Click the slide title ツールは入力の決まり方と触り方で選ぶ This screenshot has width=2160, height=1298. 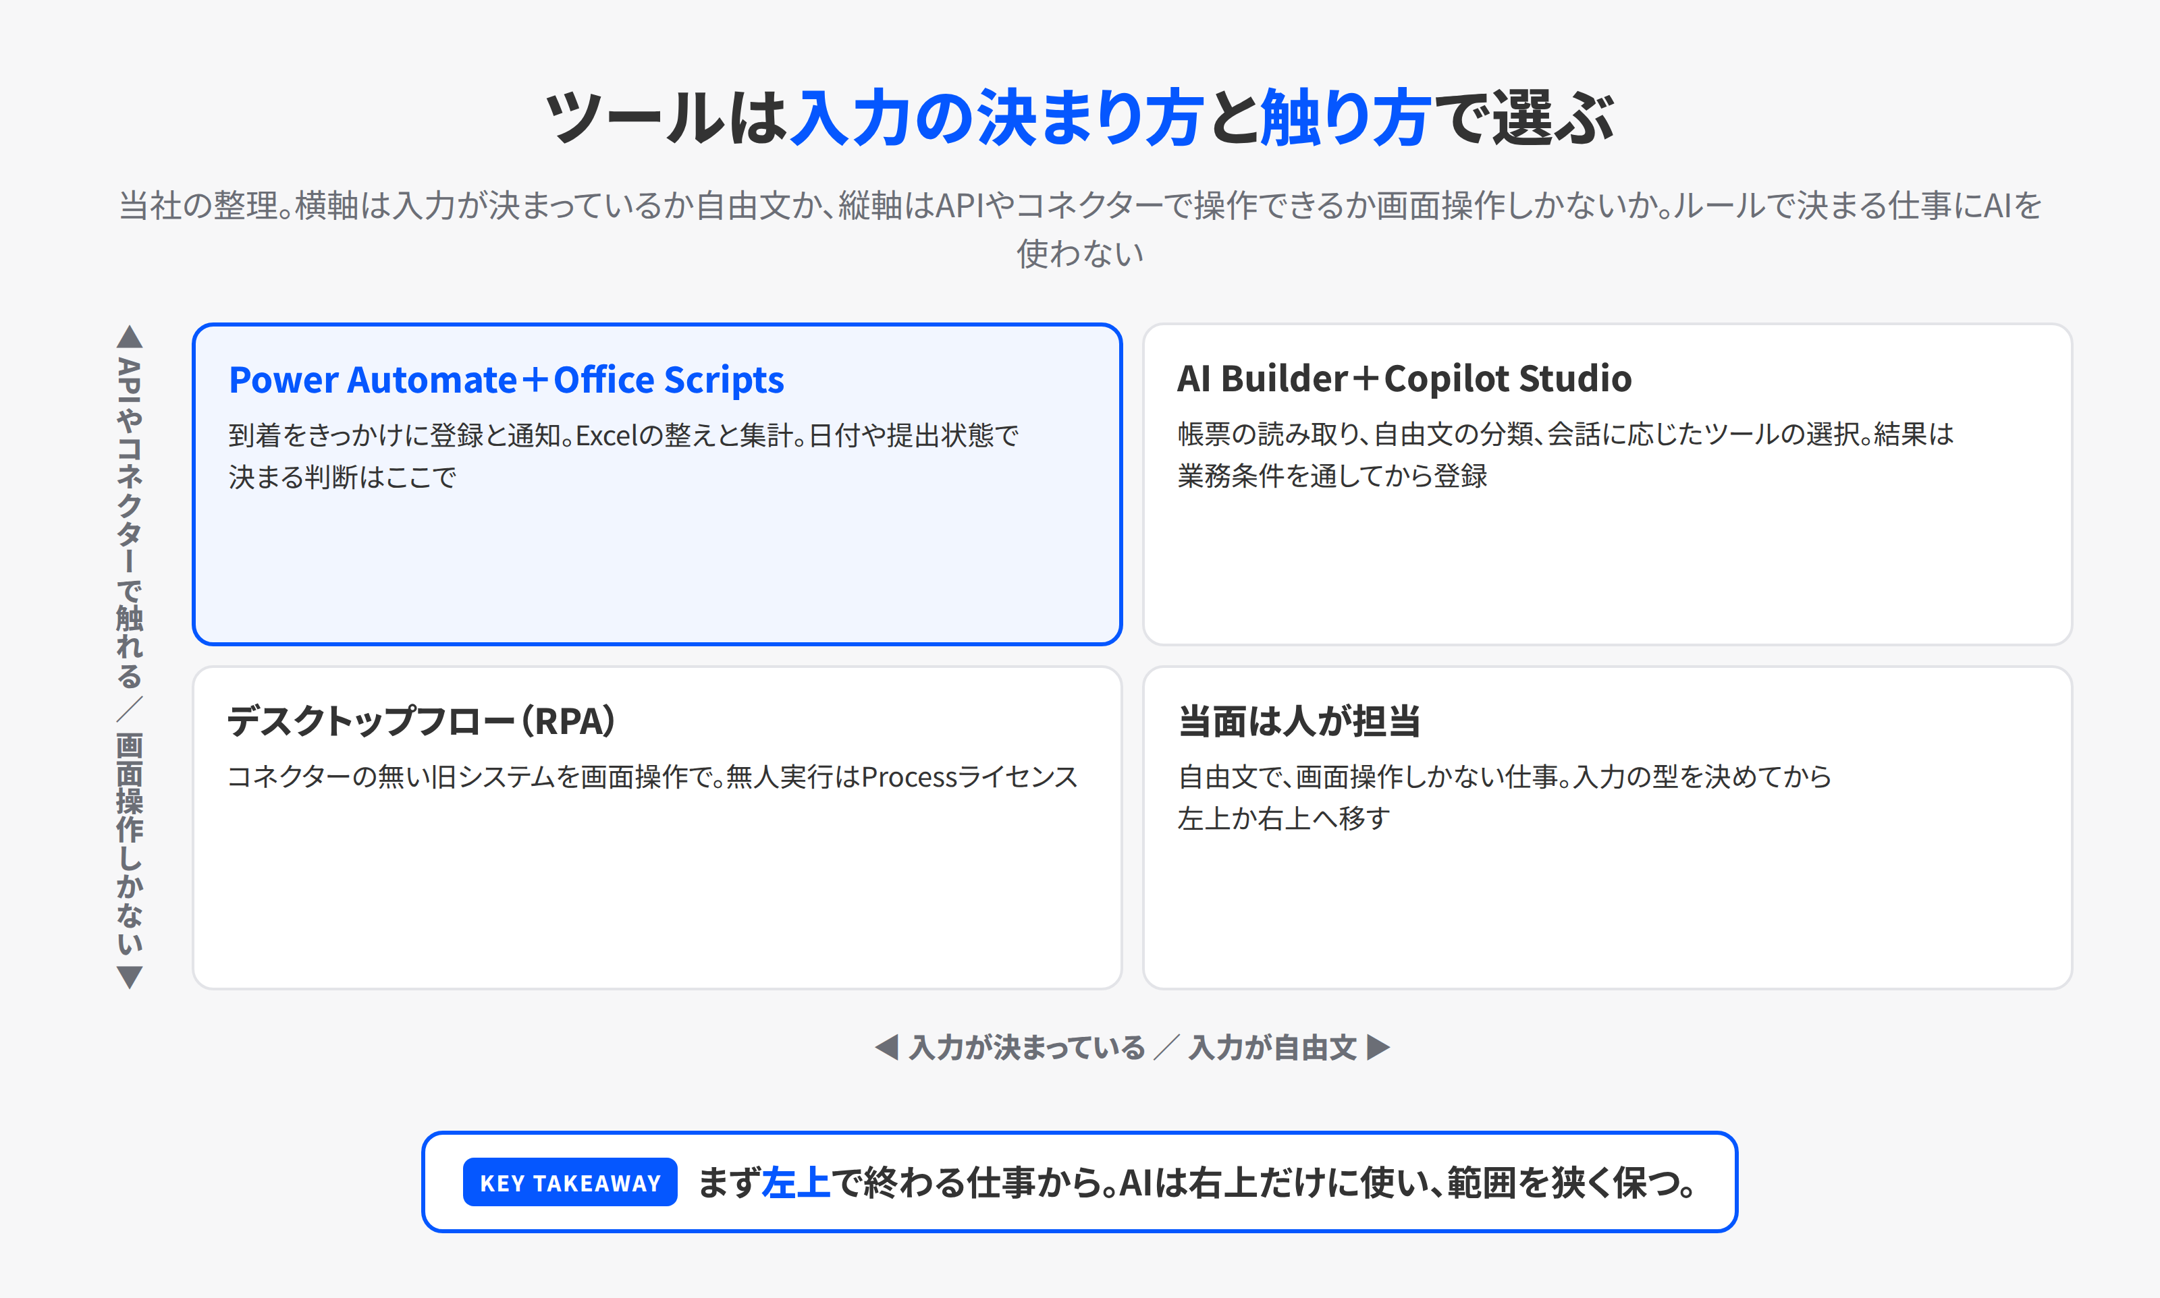(x=1079, y=118)
